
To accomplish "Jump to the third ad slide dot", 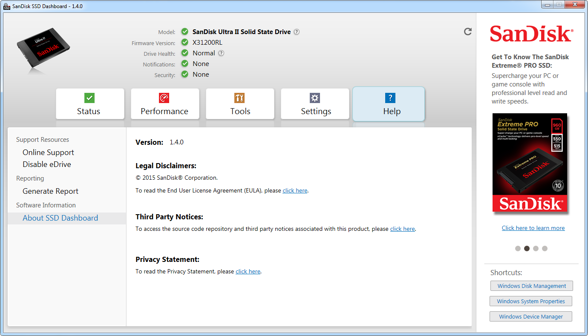I will tap(536, 249).
